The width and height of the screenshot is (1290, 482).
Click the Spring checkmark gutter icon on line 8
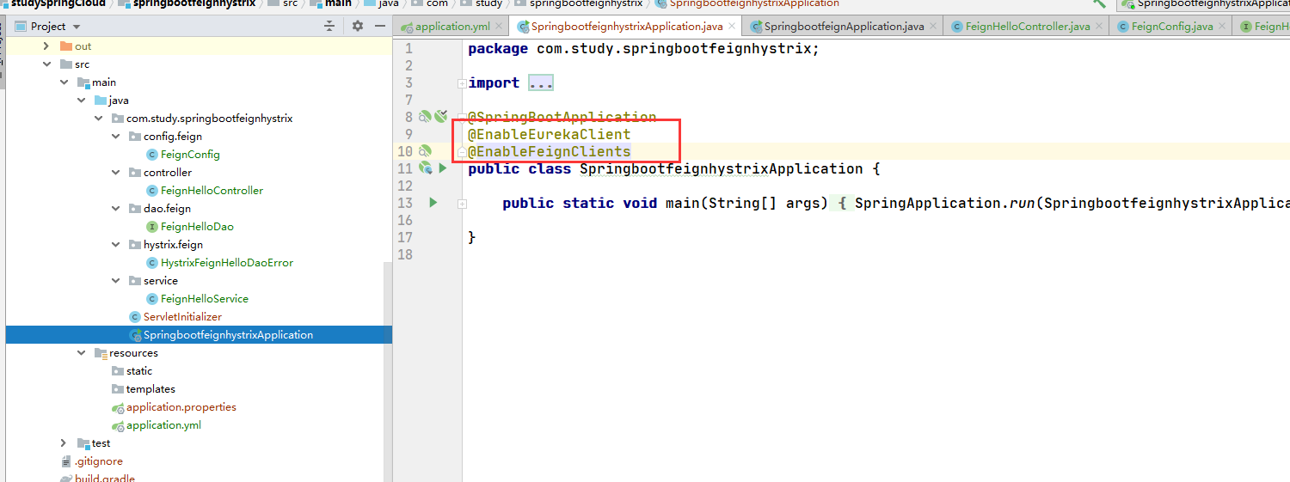pos(441,117)
